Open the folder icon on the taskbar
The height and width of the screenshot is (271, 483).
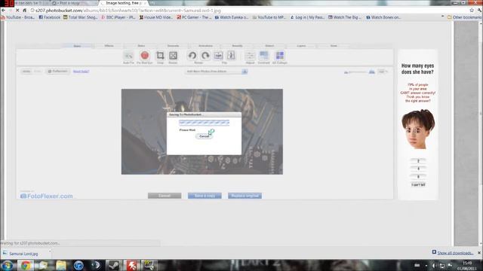[61, 265]
